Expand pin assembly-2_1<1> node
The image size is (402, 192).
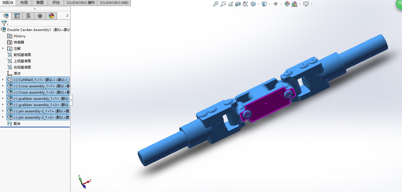pos(3,111)
